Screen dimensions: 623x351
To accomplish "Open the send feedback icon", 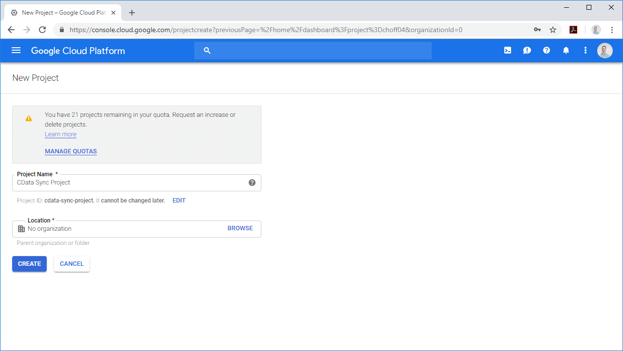I will (x=527, y=51).
